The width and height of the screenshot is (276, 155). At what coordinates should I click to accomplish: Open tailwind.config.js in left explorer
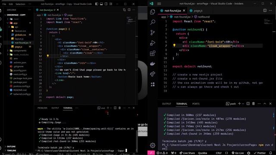(x=22, y=94)
